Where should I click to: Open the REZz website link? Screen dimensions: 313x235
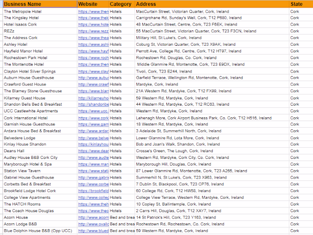pos(93,31)
